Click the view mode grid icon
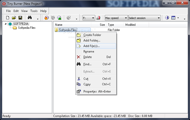 click(x=173, y=18)
